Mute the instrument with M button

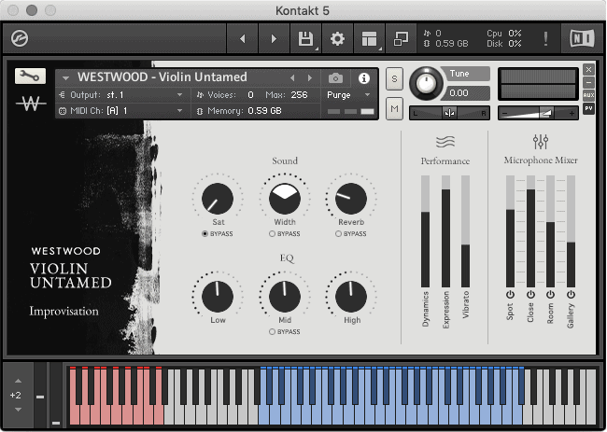click(394, 108)
